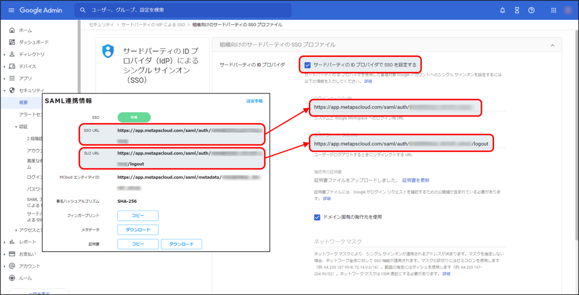The height and width of the screenshot is (295, 579).
Task: Open the アカウント sidebar item
Action: [30, 266]
